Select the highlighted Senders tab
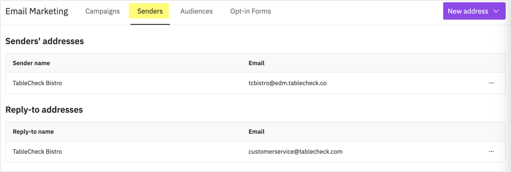Image resolution: width=511 pixels, height=172 pixels. click(x=150, y=11)
